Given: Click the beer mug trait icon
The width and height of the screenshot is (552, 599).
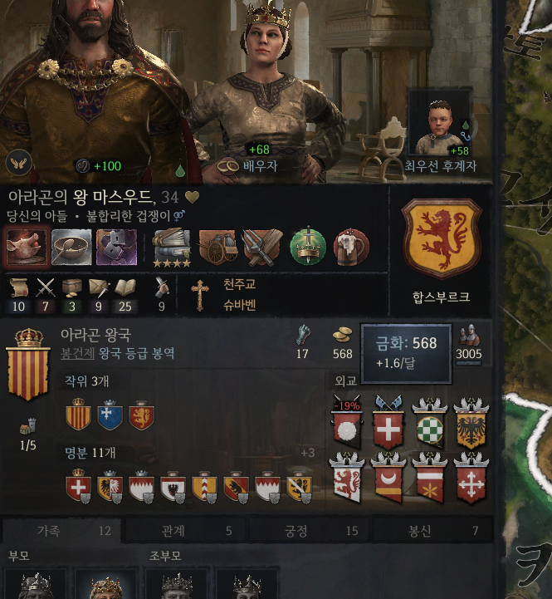Looking at the screenshot, I should (352, 248).
